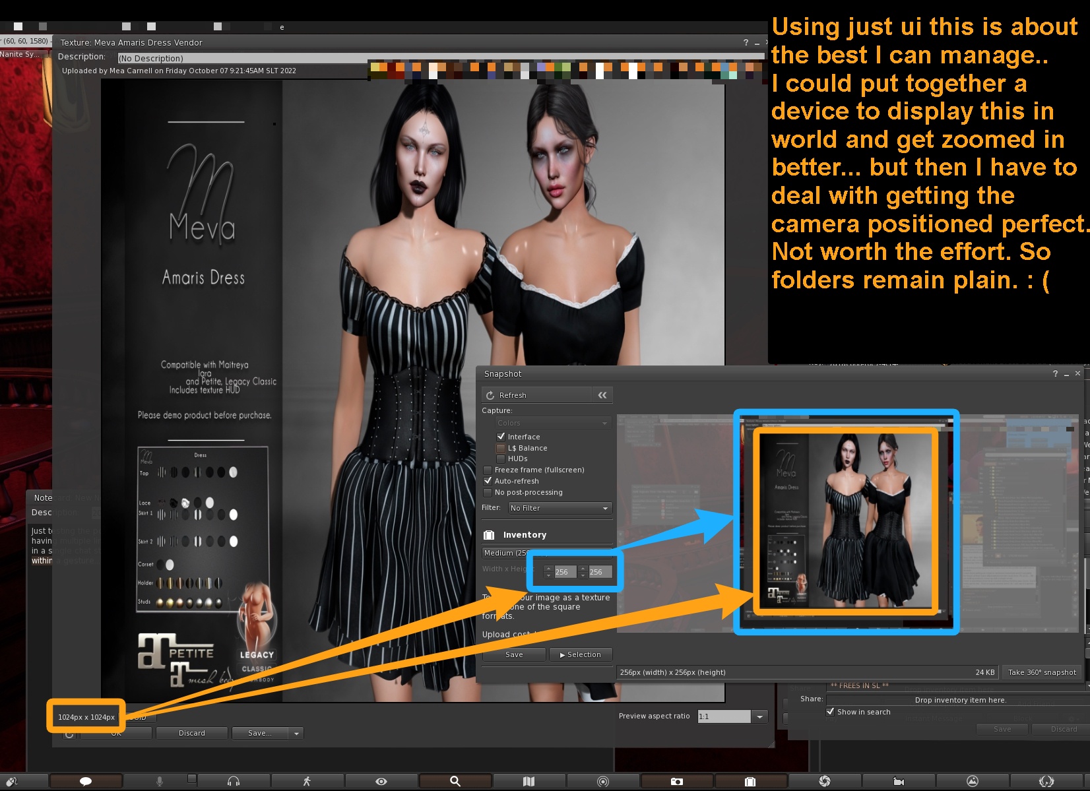Click Save... in the texture window

(x=261, y=734)
